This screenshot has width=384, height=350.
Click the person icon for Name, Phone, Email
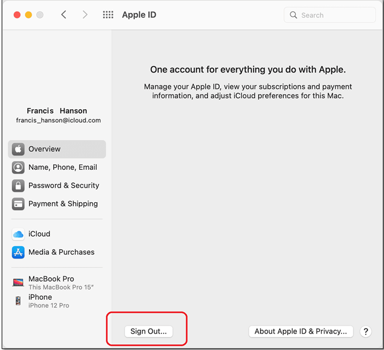click(18, 168)
